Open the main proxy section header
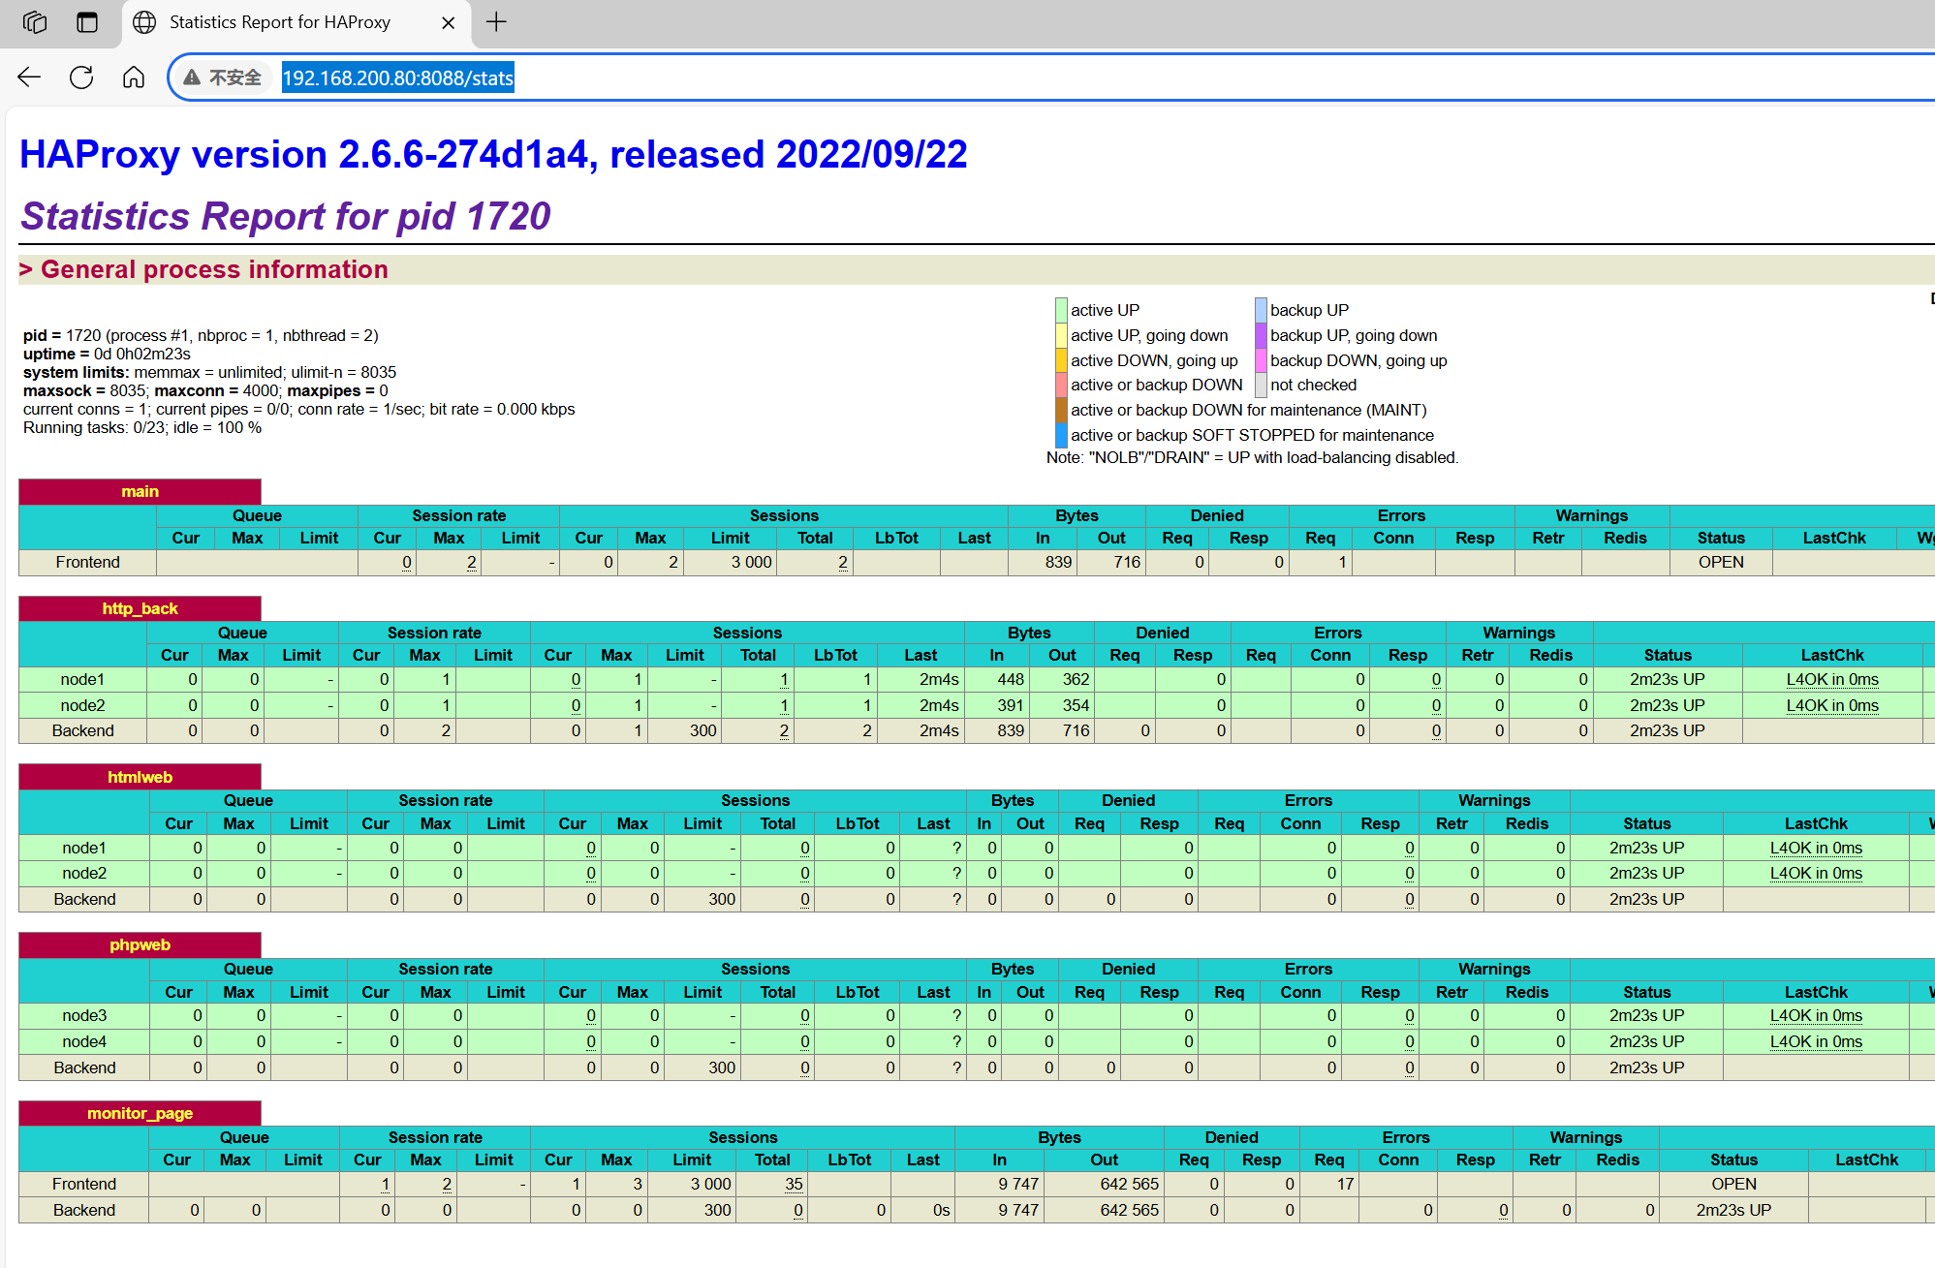 pyautogui.click(x=140, y=492)
